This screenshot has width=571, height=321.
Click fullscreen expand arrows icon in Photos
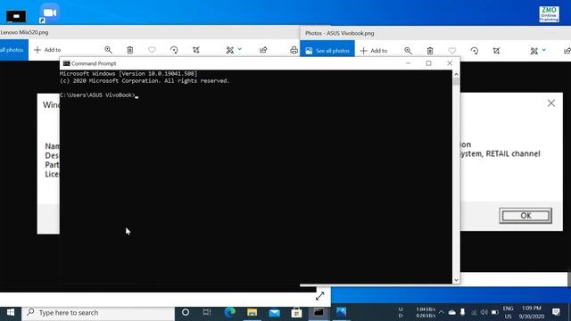click(319, 296)
